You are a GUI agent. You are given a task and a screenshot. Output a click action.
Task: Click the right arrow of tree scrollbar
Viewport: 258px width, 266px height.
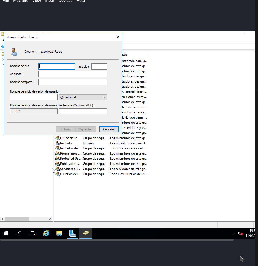[50, 219]
